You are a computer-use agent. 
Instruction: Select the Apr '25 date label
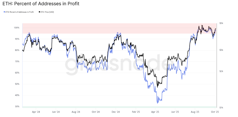click(x=155, y=112)
